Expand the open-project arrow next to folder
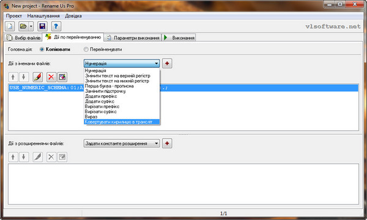367x220 pixels. click(31, 26)
